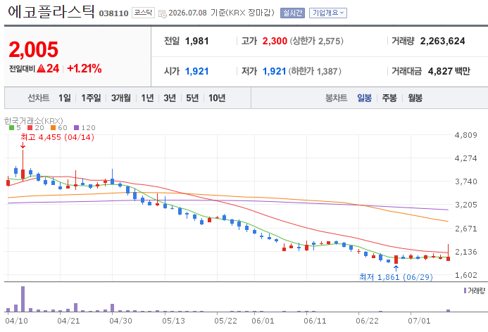Click the +1.21% change rate
This screenshot has width=488, height=332.
(85, 69)
